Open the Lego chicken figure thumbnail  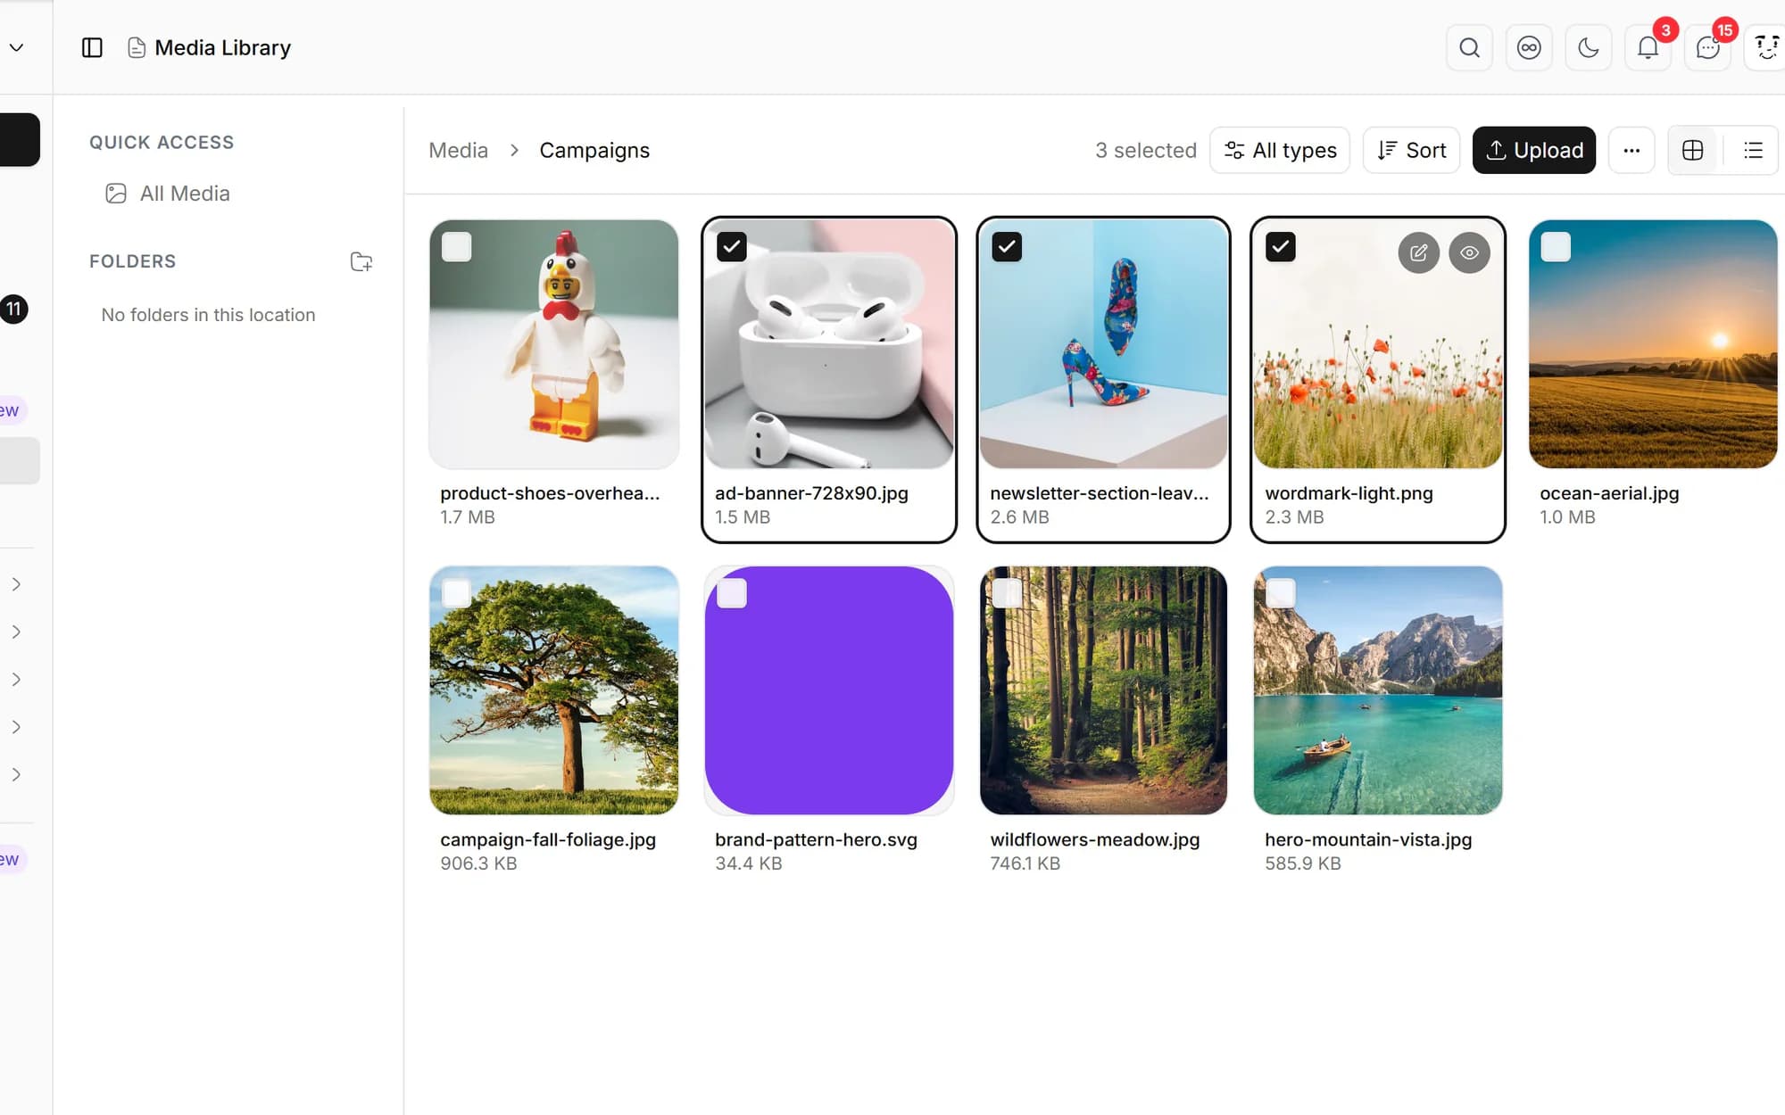click(553, 344)
